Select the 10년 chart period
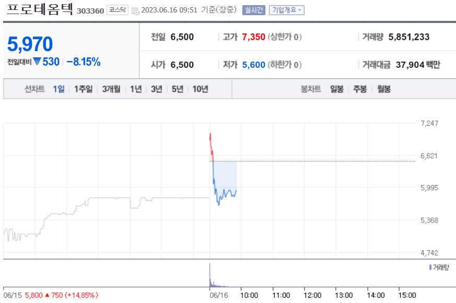The image size is (456, 303). click(200, 89)
